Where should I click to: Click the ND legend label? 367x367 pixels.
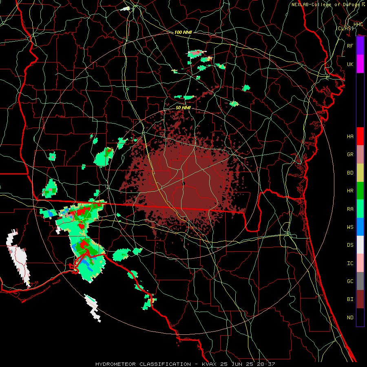click(350, 318)
